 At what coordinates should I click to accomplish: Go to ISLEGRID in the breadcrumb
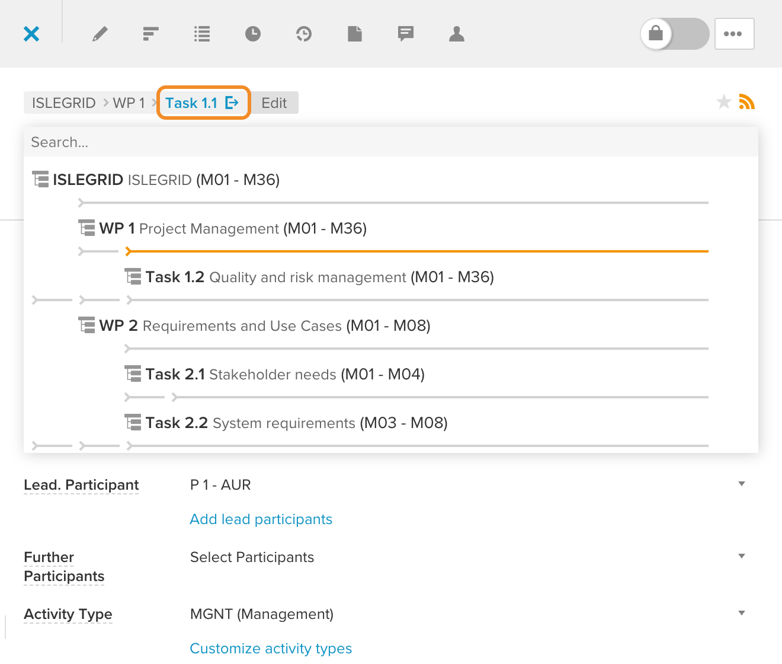64,103
